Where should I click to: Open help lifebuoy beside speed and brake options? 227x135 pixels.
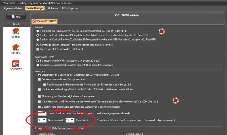coord(175,101)
